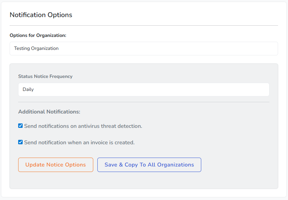Click the 'Send notifications on antivirus threat detection' label

(83, 126)
